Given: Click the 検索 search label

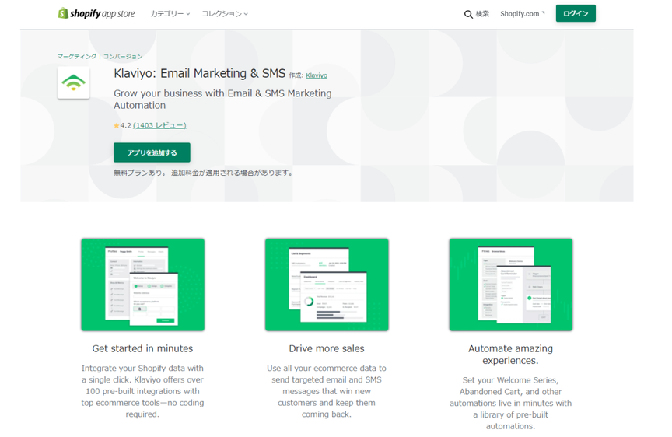Looking at the screenshot, I should point(482,14).
